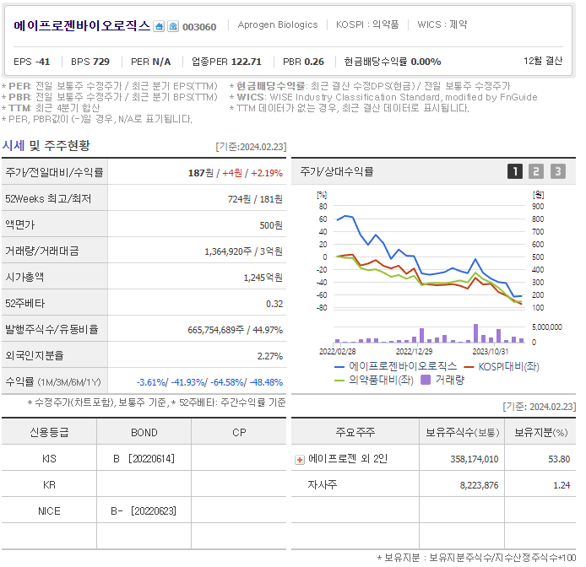Click KIS rating row label

point(49,459)
